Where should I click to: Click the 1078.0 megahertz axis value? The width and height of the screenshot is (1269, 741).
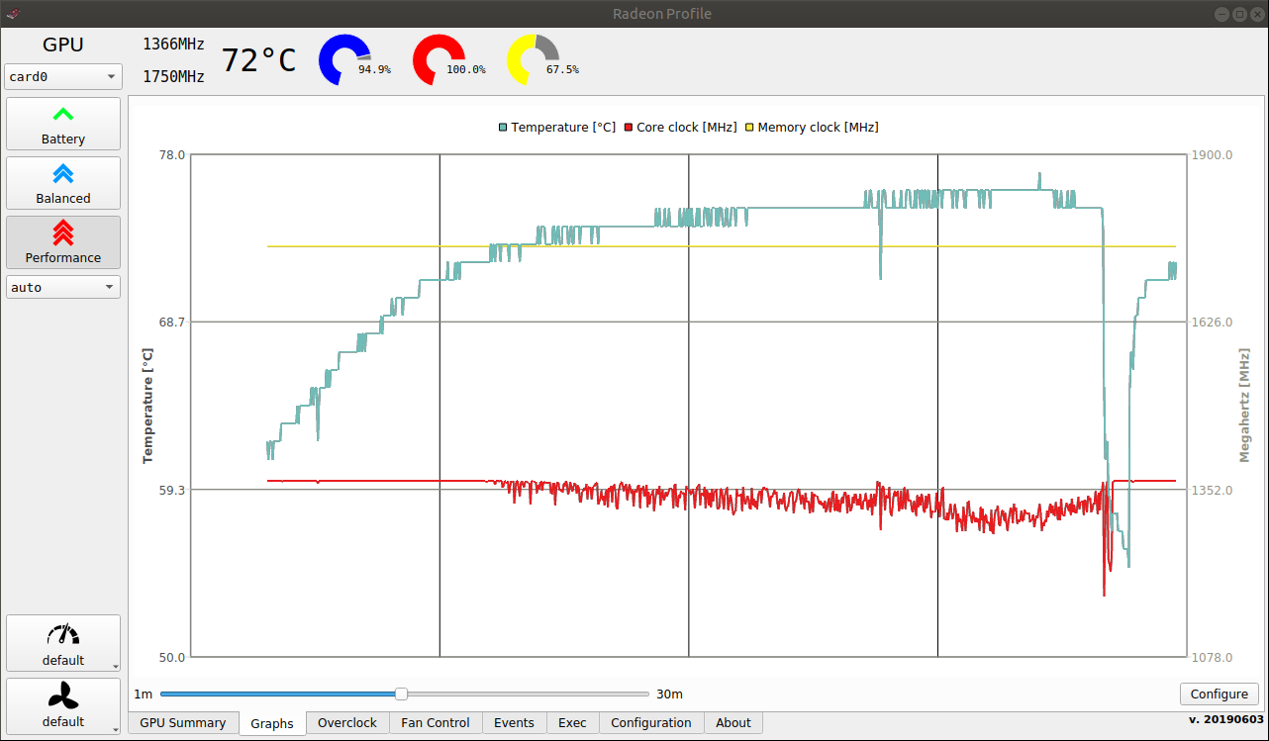point(1211,657)
